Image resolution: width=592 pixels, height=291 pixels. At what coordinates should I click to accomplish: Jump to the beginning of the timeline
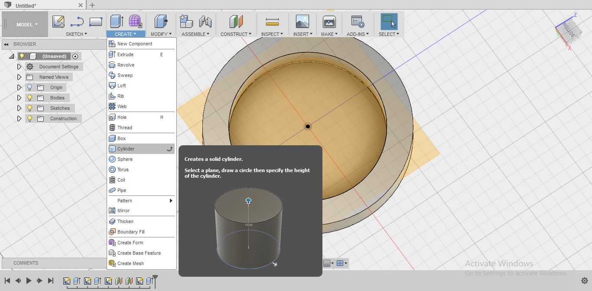7,281
